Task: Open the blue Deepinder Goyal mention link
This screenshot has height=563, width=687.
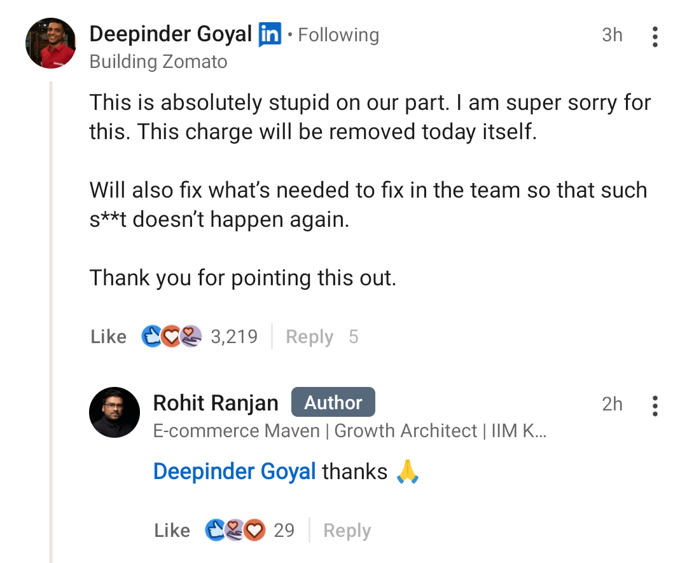Action: (x=235, y=471)
